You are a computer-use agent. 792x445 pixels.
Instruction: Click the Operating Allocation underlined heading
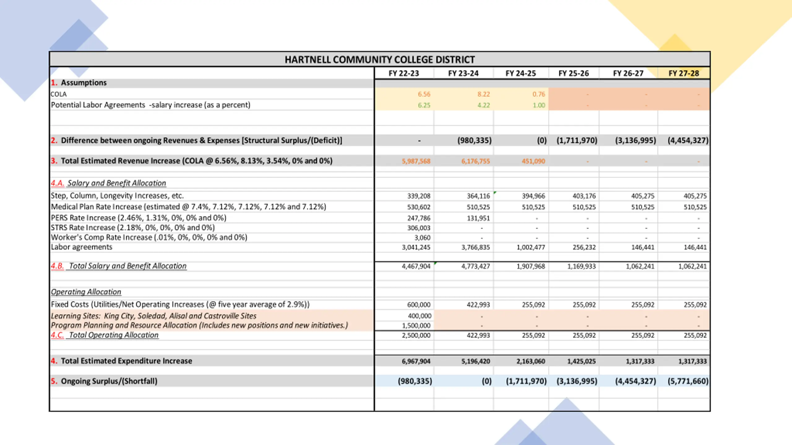(86, 292)
